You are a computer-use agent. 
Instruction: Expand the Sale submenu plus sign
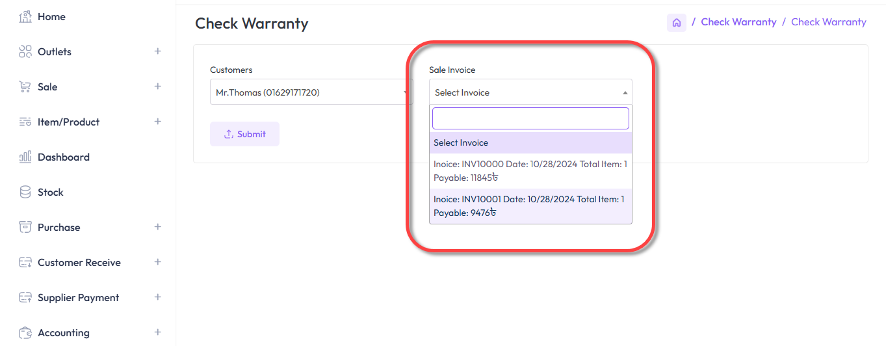[157, 86]
